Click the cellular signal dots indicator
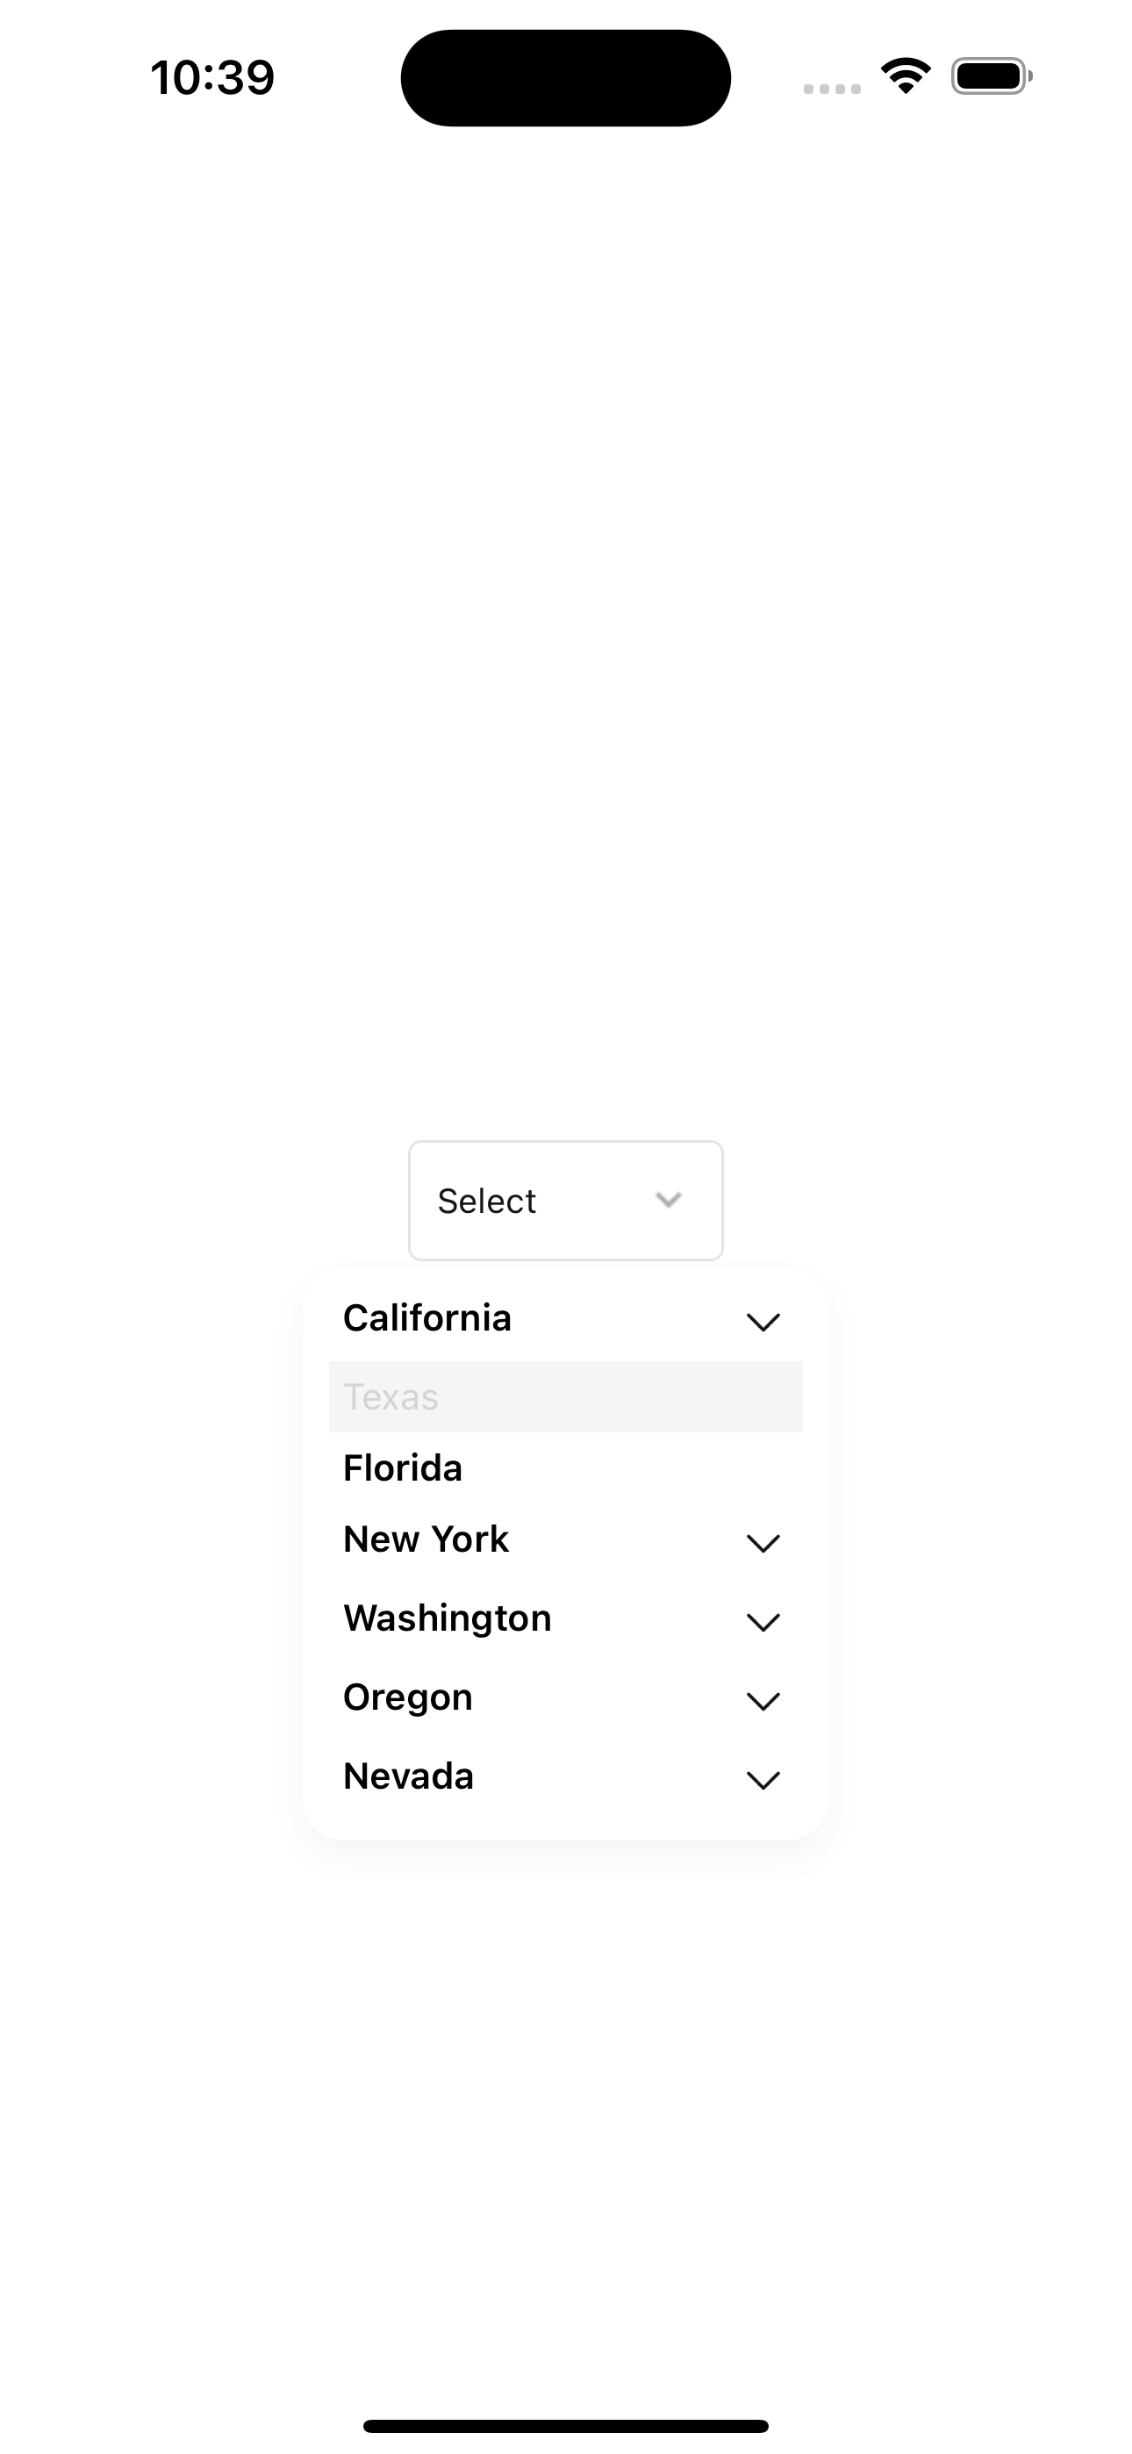 coord(831,88)
